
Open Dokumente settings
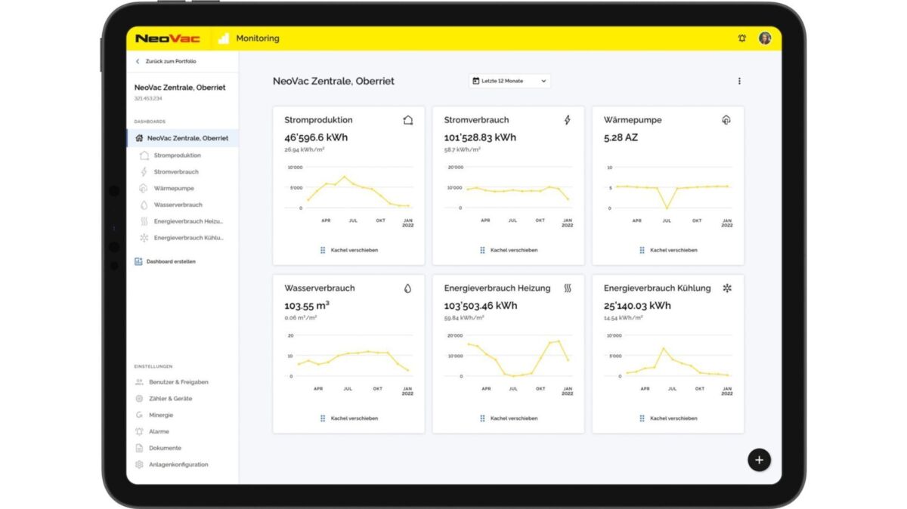pyautogui.click(x=165, y=449)
